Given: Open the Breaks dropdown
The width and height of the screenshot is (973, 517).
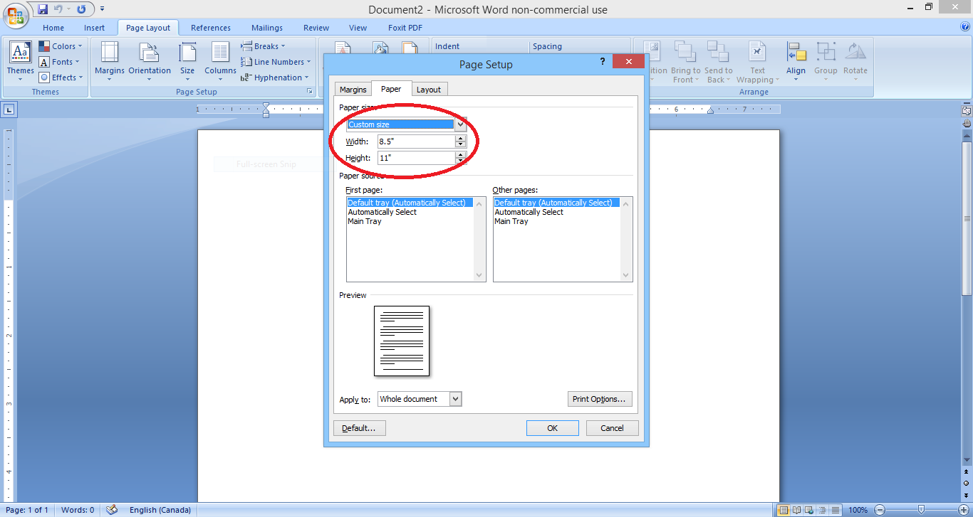Looking at the screenshot, I should coord(263,46).
